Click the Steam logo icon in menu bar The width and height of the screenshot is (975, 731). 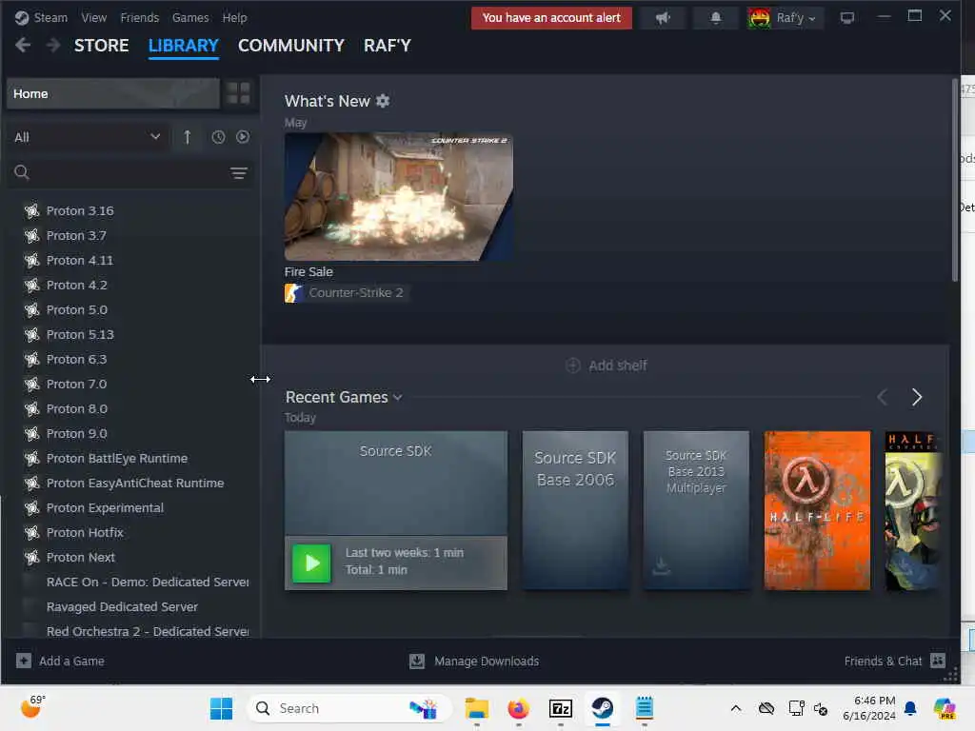(x=22, y=18)
